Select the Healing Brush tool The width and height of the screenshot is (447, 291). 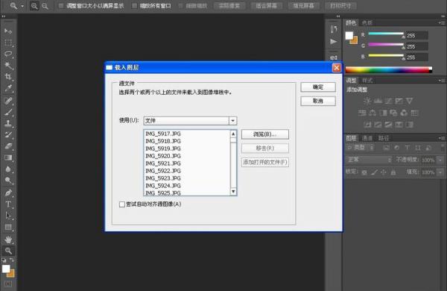coord(8,101)
